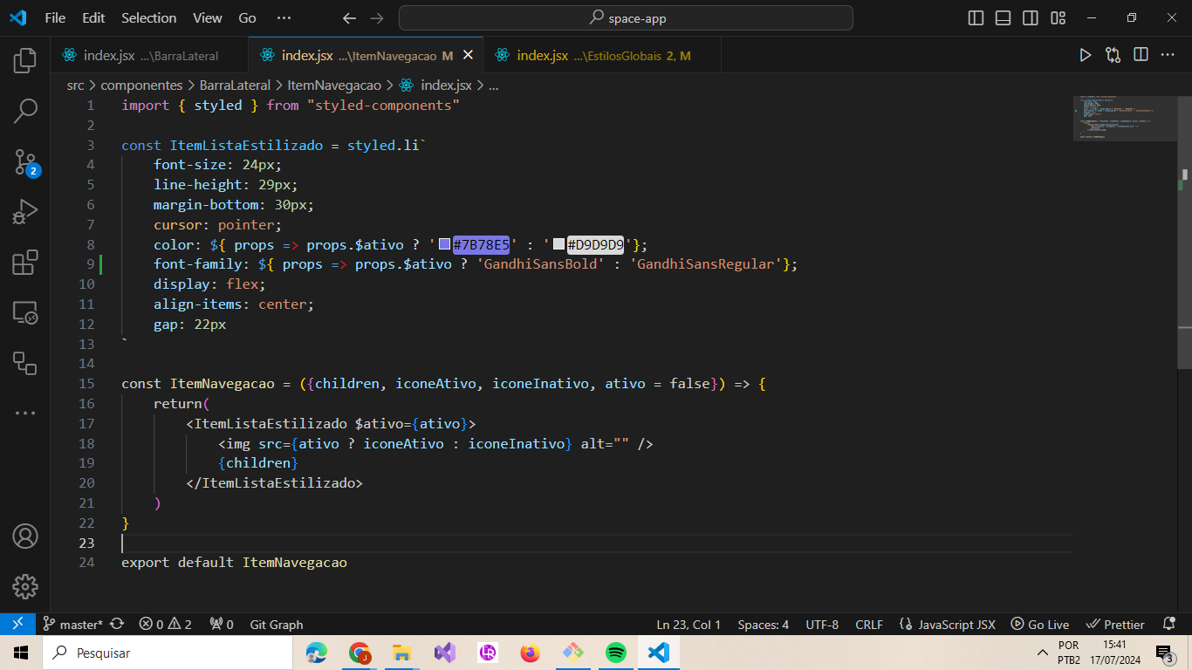Change CRLF end of line sequence
The height and width of the screenshot is (670, 1192).
869,625
